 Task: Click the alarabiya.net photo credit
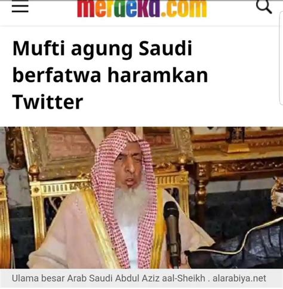(x=239, y=278)
